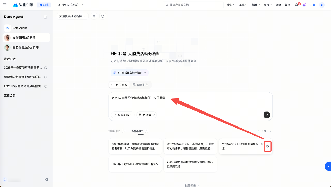331x187 pixels.
Task: Go to previous page of suggested questions
Action: tap(258, 131)
